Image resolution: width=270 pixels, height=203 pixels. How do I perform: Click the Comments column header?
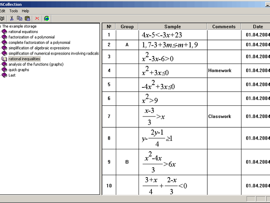224,27
